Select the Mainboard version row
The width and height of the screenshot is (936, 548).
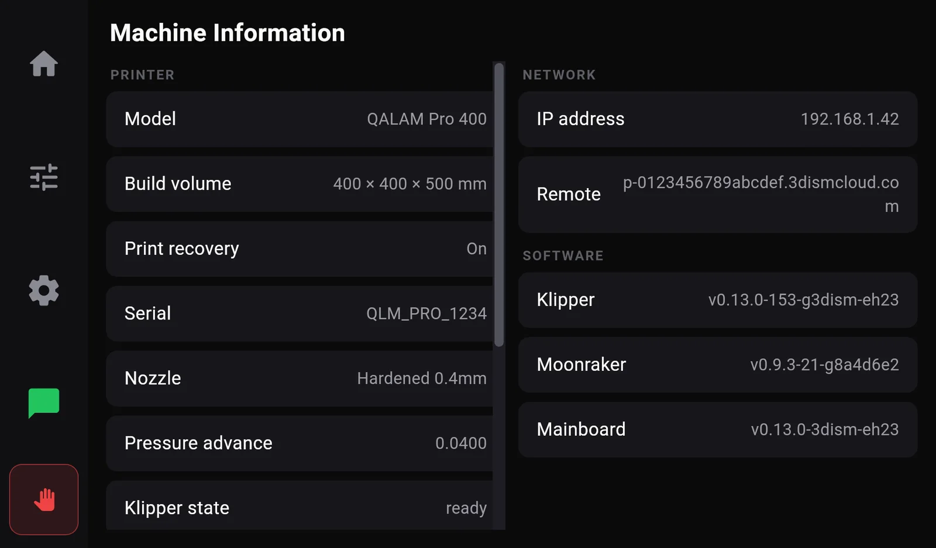[718, 429]
